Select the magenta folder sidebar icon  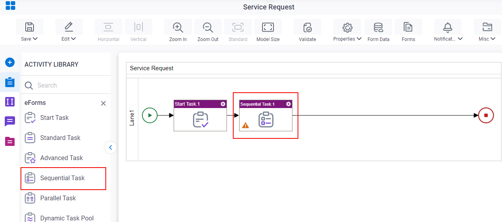click(10, 141)
